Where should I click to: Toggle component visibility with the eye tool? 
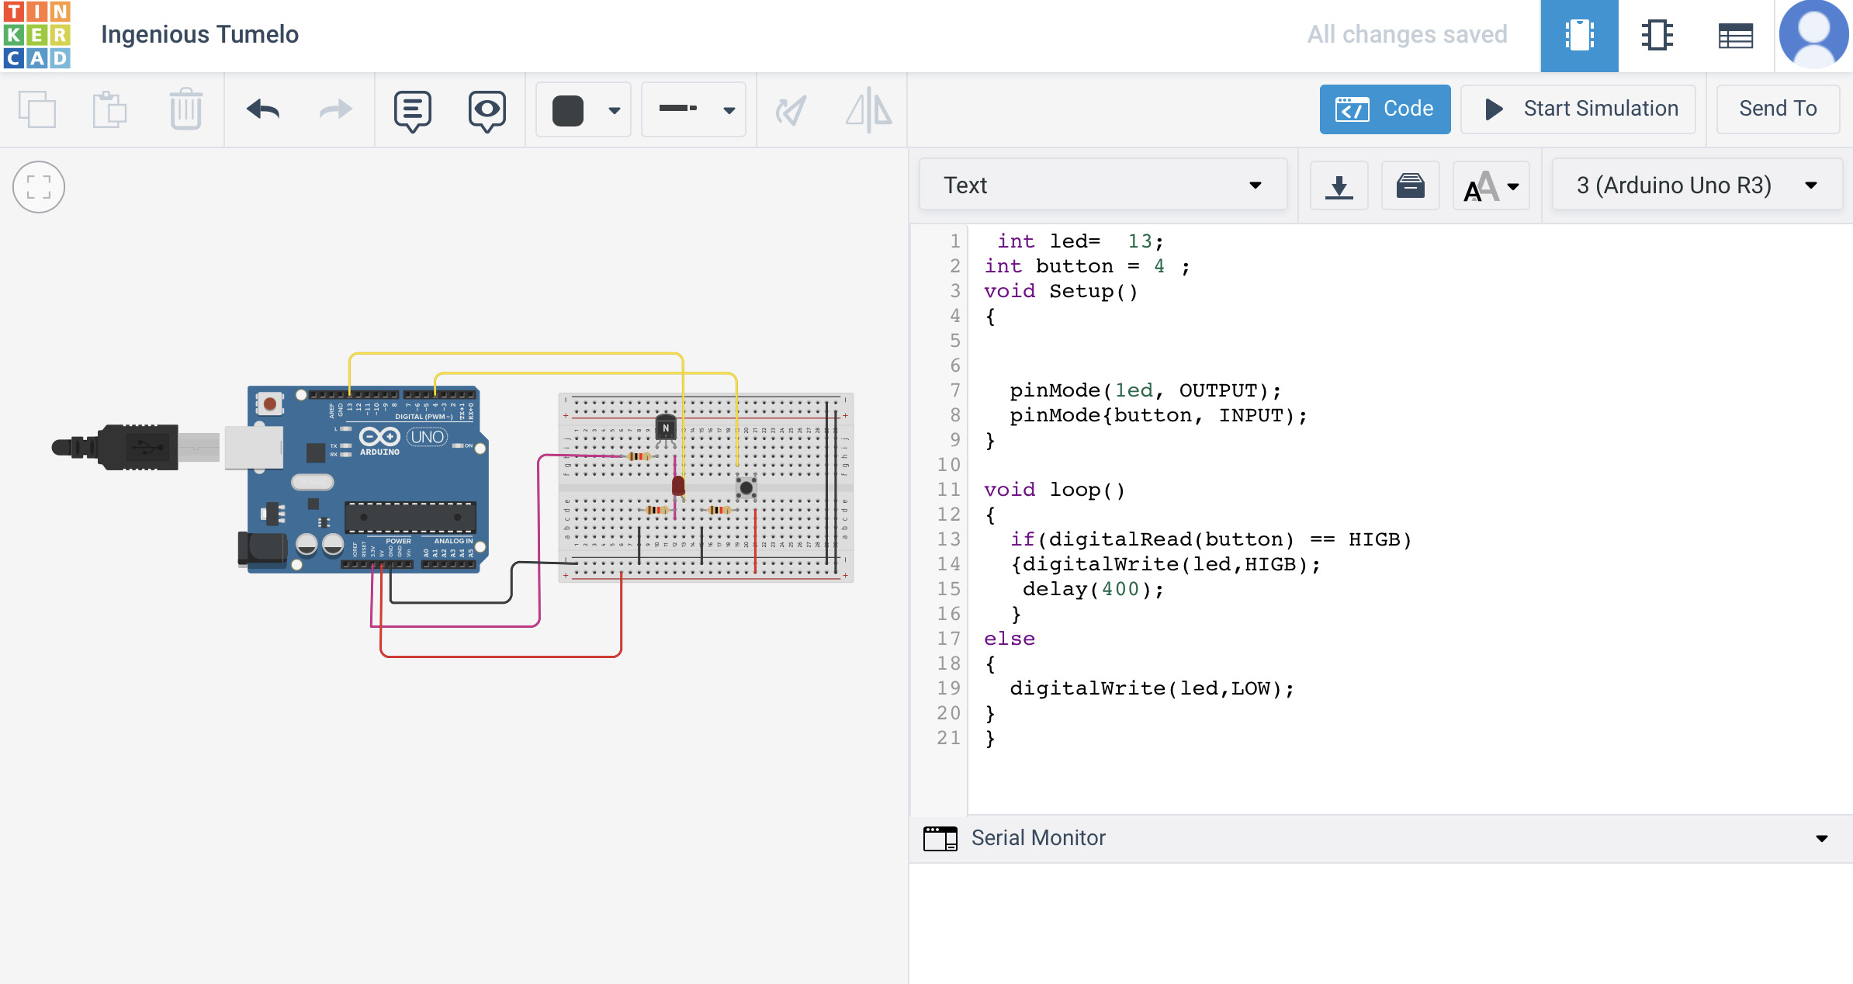coord(486,109)
